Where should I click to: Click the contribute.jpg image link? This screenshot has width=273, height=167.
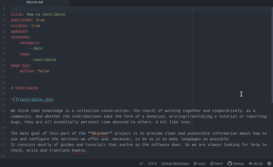click(x=36, y=99)
